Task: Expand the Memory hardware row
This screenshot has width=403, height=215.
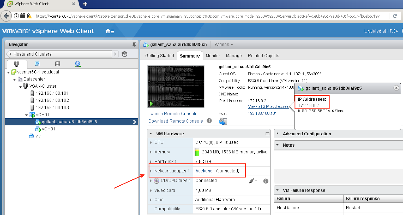Action: [151, 152]
